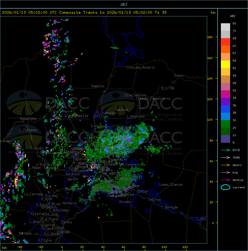
Task: Click the Chapanay place label
Action: click(x=116, y=159)
